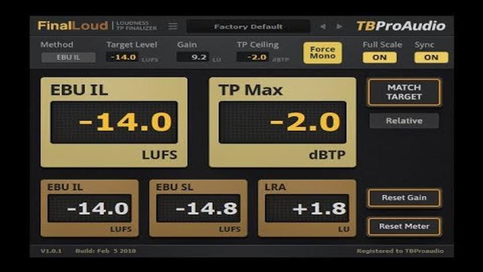Click the Sync label

pos(424,45)
